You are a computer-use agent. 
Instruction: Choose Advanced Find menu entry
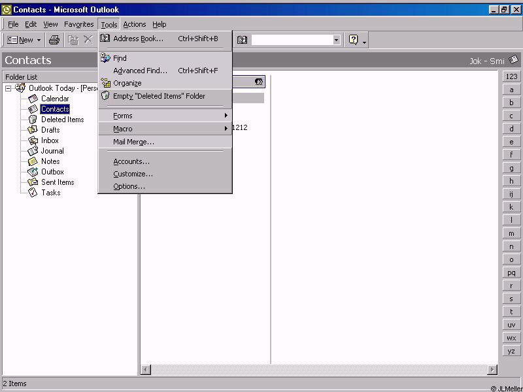(165, 71)
